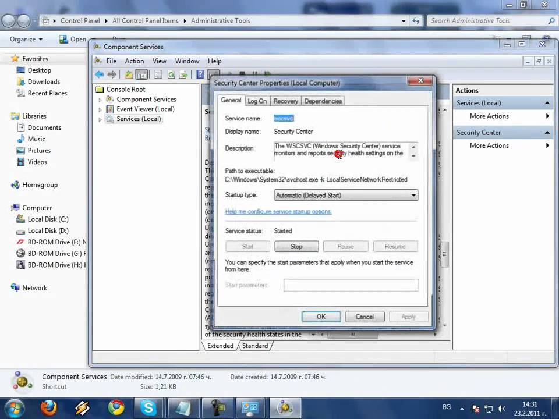Click the network tray icon

coord(489,409)
